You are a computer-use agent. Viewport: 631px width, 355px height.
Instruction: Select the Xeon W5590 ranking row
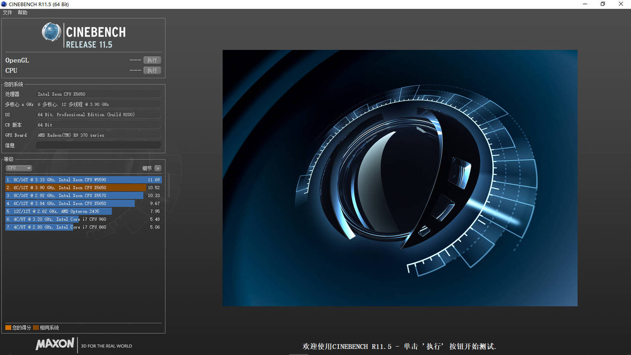coord(83,180)
